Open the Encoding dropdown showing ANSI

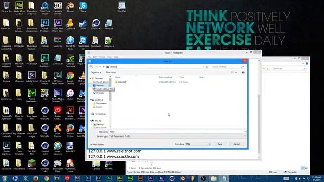[x=197, y=144]
